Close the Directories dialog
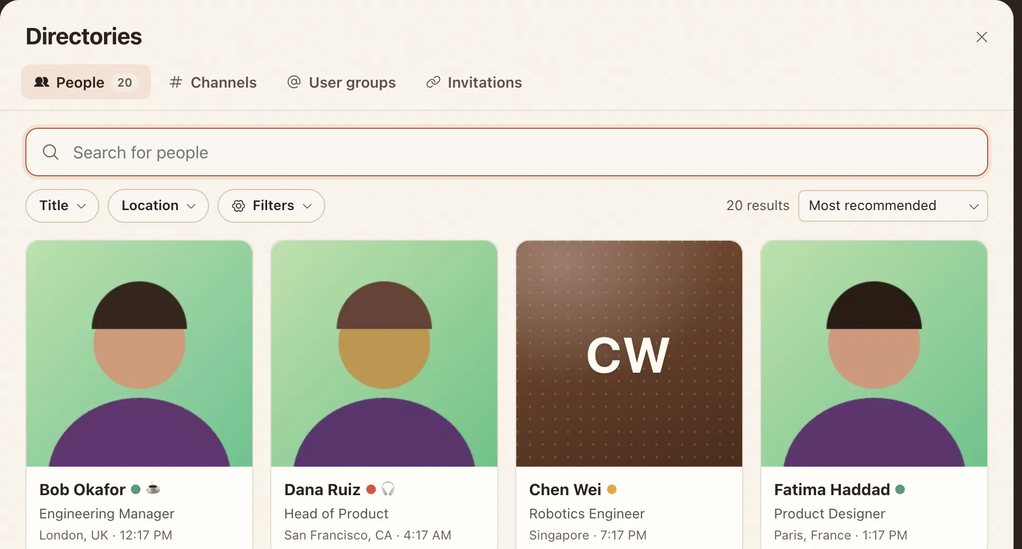Viewport: 1022px width, 549px height. (x=981, y=37)
